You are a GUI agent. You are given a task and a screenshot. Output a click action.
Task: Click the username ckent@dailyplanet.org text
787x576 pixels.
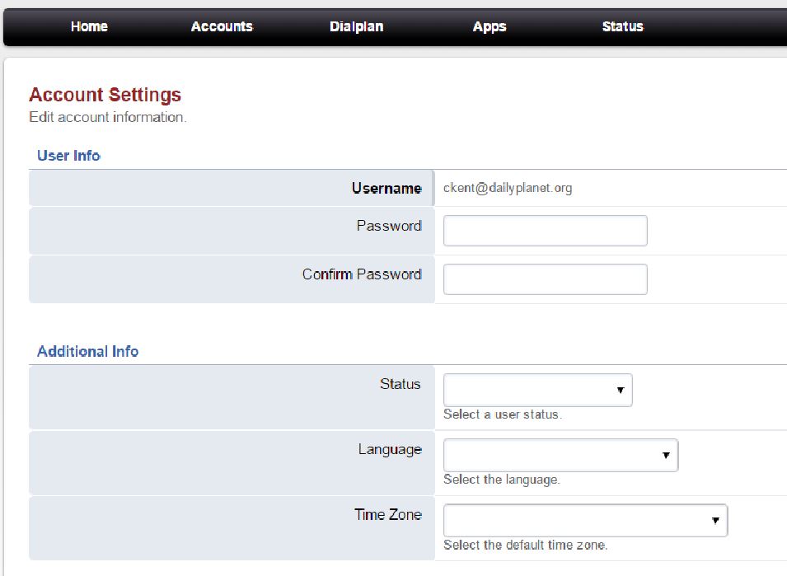508,188
